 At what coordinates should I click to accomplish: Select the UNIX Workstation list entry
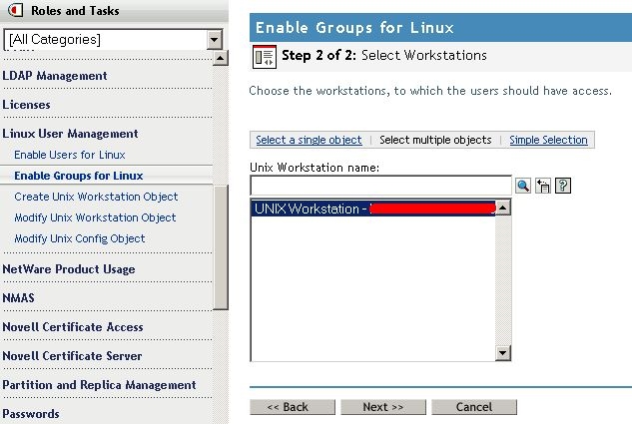[x=373, y=209]
